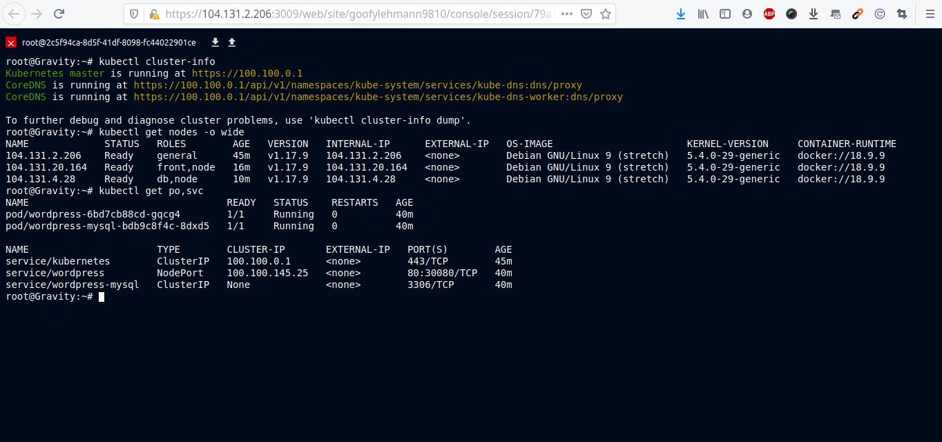Click the CONTAINER-RUNTIME column header
This screenshot has height=442, width=942.
847,144
